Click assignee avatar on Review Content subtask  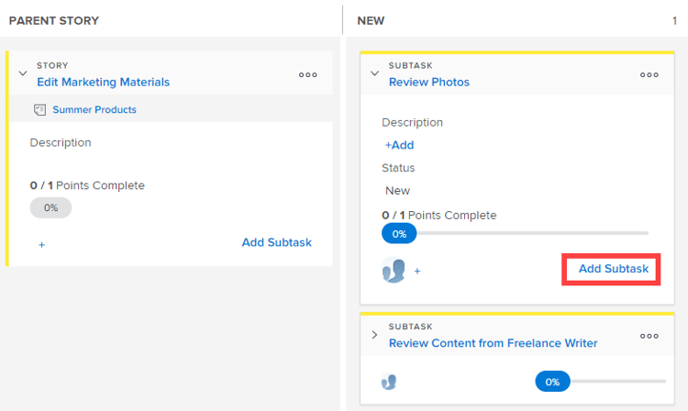coord(389,382)
